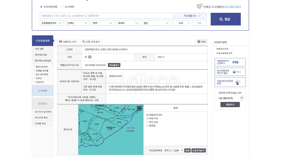This screenshot has height=158, width=285.
Task: Open 공시지가·실거래가 in sidebar
Action: coord(43,112)
